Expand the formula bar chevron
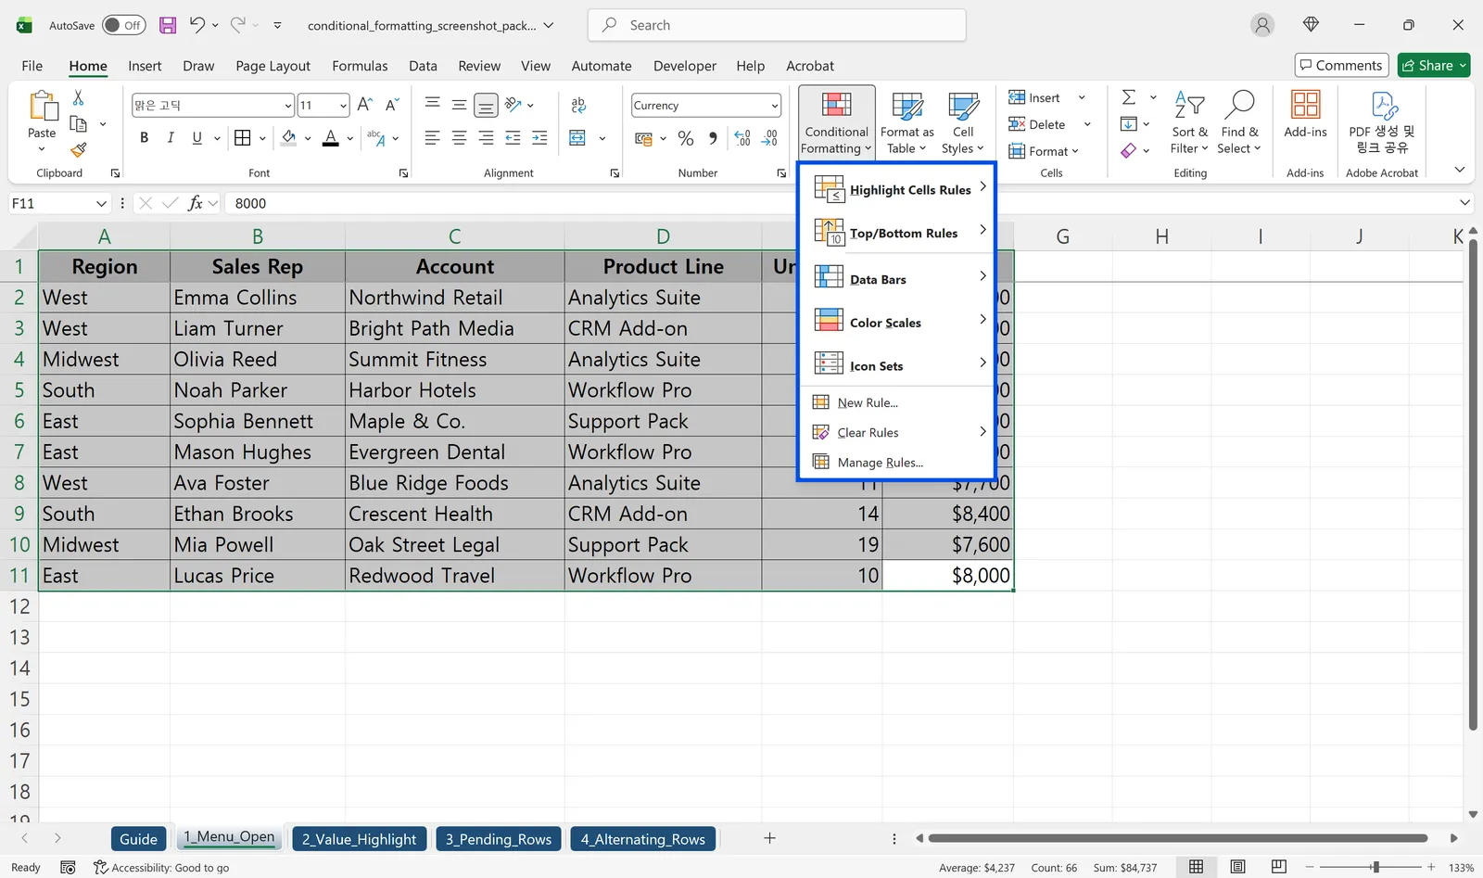Image resolution: width=1483 pixels, height=878 pixels. 1465,203
